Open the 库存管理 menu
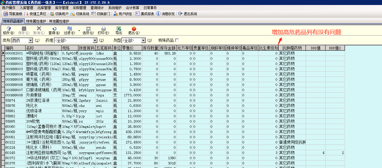 tap(62, 8)
